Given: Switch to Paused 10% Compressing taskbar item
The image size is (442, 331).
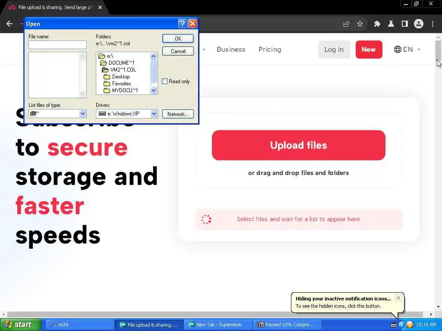Looking at the screenshot, I should tap(287, 325).
